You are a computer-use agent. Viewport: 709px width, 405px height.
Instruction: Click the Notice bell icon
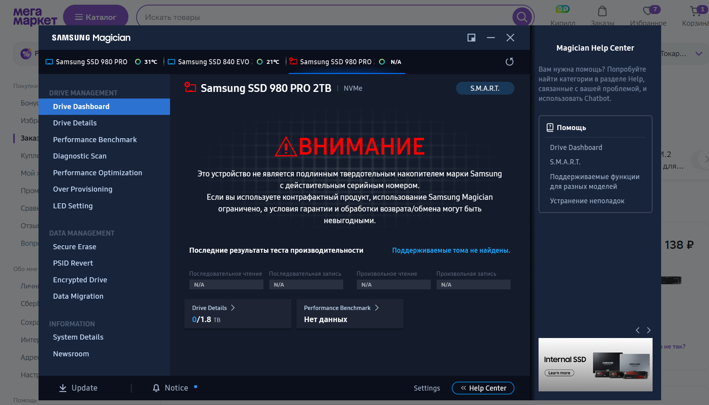(x=156, y=388)
